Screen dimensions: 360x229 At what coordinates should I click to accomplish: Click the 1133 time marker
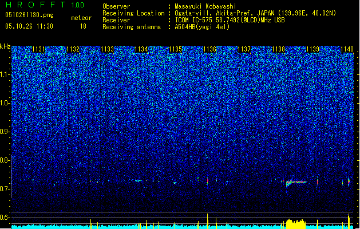(107, 49)
